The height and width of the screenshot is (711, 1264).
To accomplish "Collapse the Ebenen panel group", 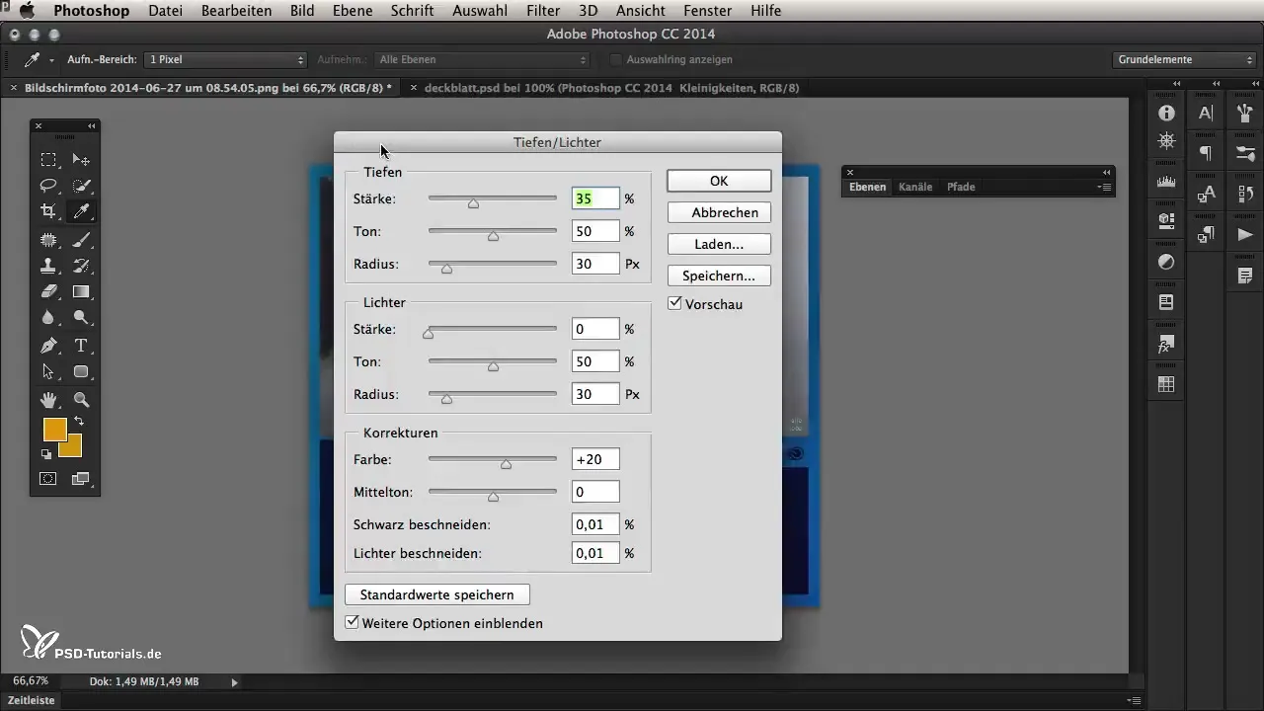I will point(1107,172).
